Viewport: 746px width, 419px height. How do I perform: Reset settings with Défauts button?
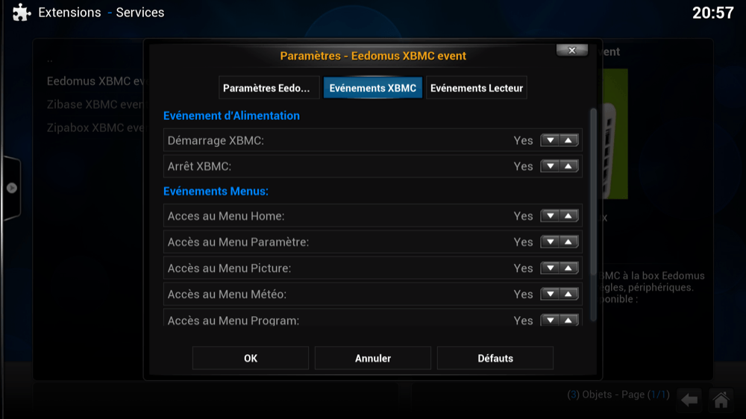(x=495, y=358)
